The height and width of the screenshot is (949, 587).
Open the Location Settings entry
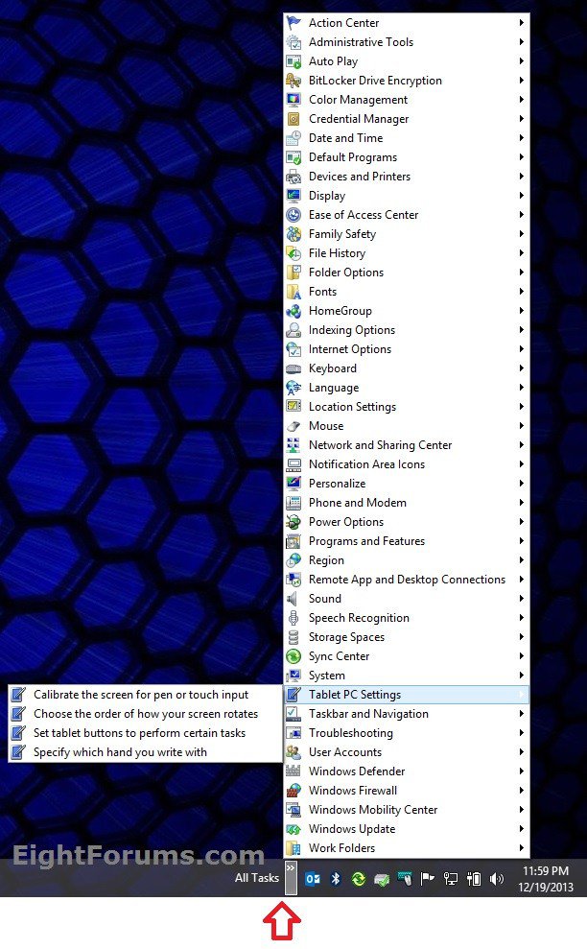coord(406,407)
